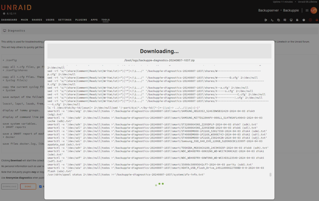Open the hamburger account menu
This screenshot has height=201, width=319.
coord(307,10)
